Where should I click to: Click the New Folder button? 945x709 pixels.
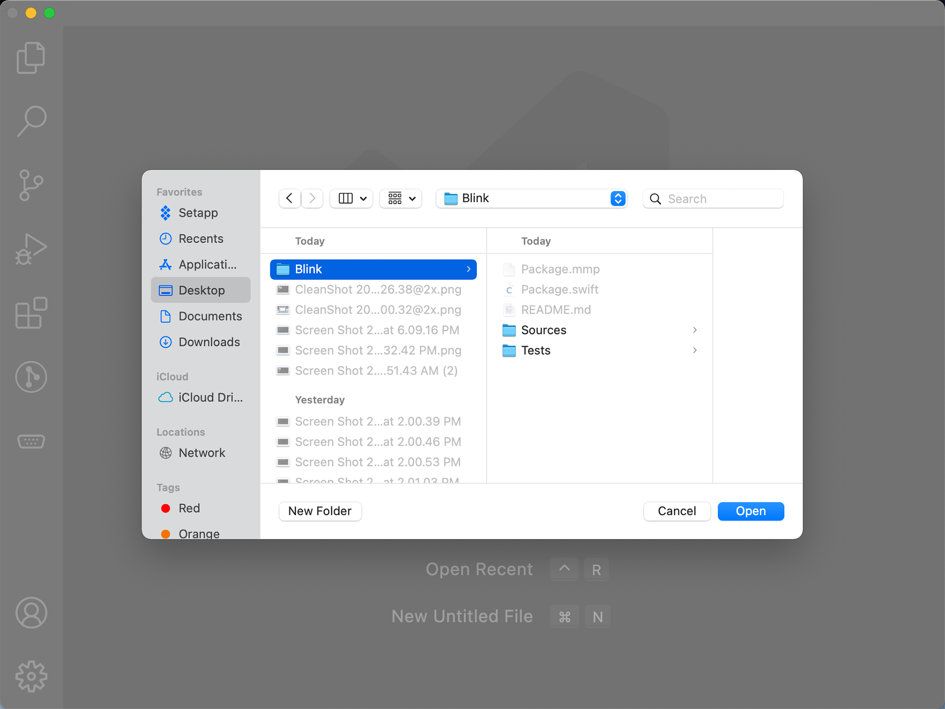(x=320, y=511)
